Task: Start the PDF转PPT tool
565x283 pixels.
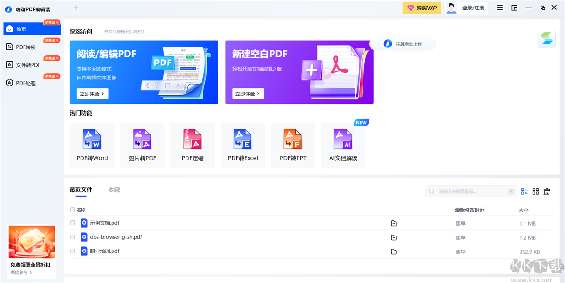Action: click(x=293, y=145)
